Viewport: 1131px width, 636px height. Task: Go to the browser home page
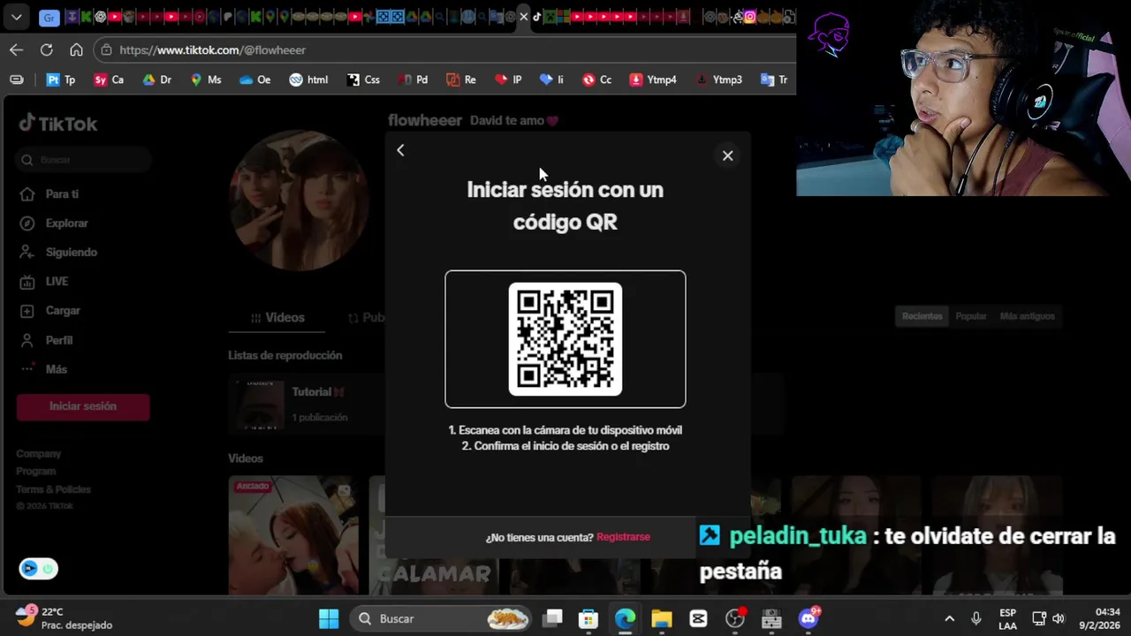[76, 50]
